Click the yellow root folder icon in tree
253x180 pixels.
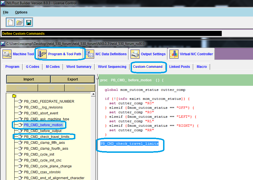point(14,96)
